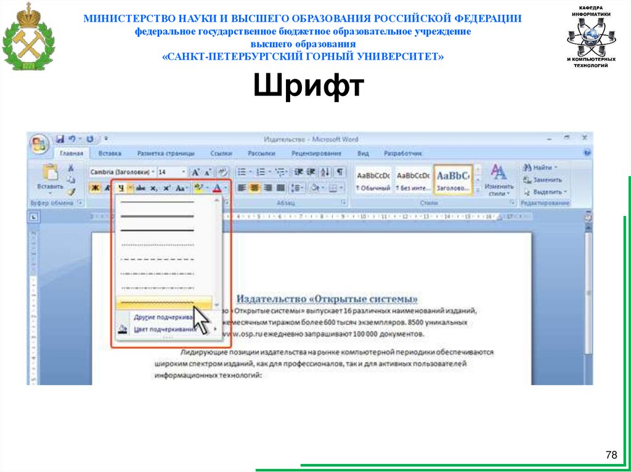Screen dimensions: 631x472
Task: Choose highlighted wavy underline style
Action: point(163,303)
